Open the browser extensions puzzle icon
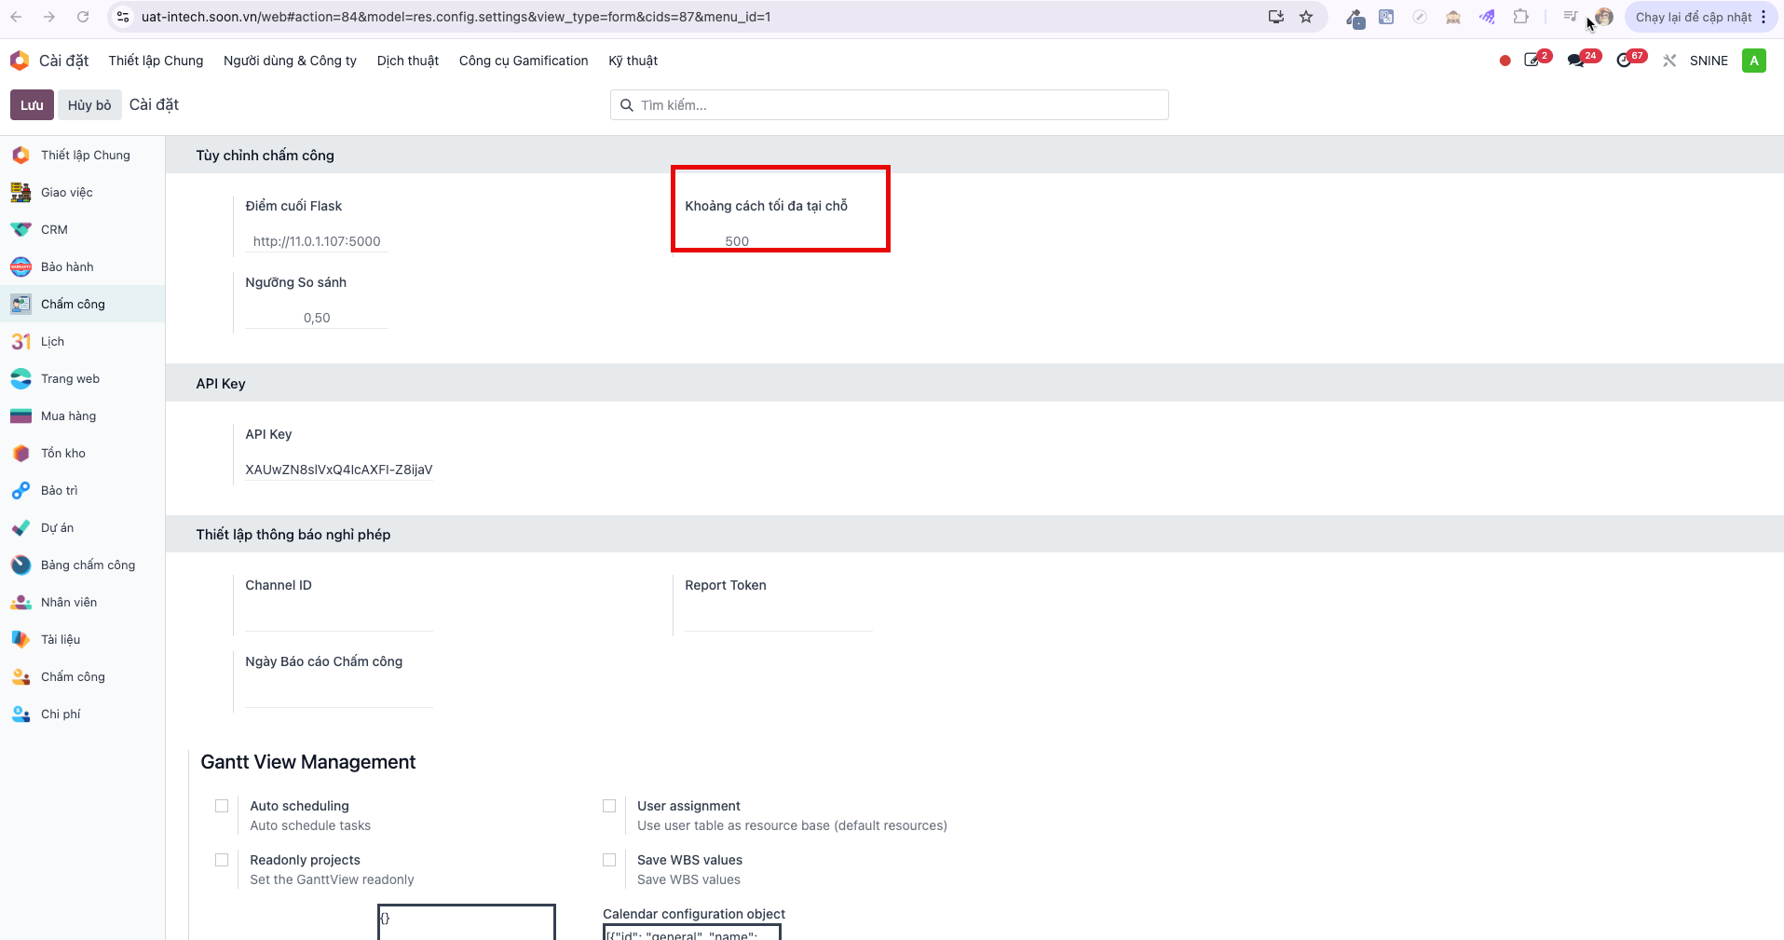Viewport: 1784px width, 940px height. coord(1521,17)
